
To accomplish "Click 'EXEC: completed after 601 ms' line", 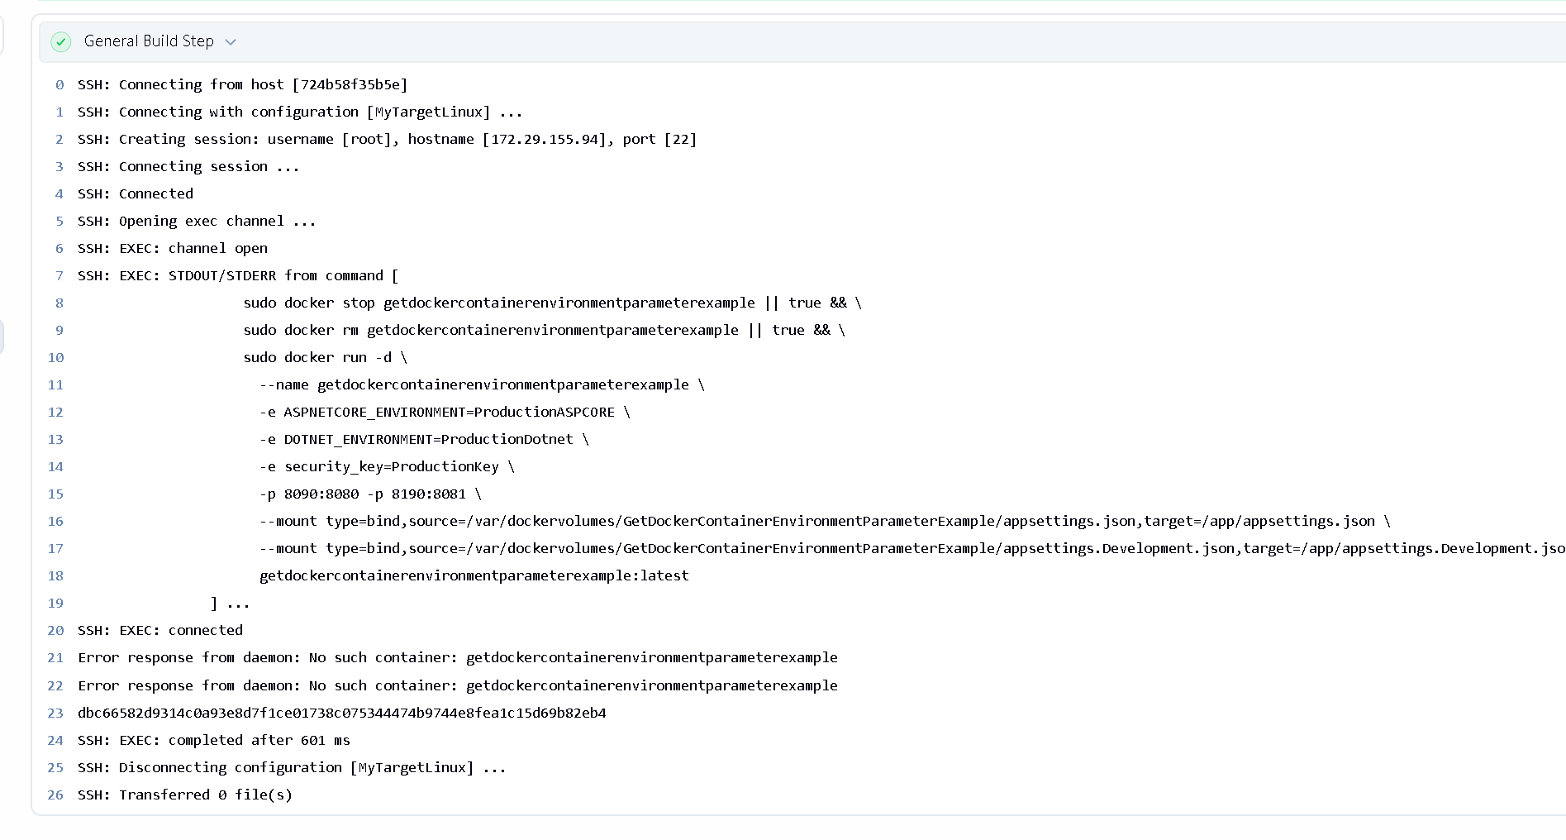I will click(213, 741).
